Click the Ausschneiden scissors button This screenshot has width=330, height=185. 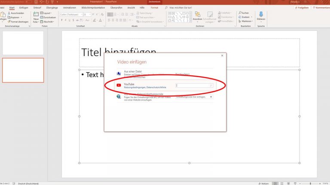tap(16, 13)
